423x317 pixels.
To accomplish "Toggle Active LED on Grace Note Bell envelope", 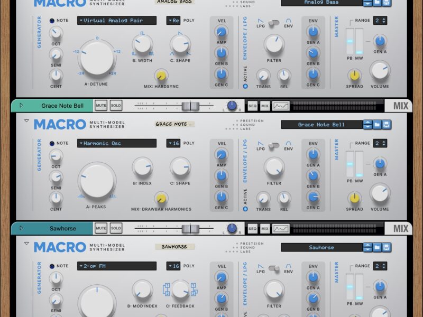I will (x=245, y=209).
